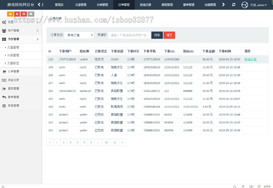Open the 所有订单 order status dropdown
Screen dimensions: 273x188
(79, 35)
